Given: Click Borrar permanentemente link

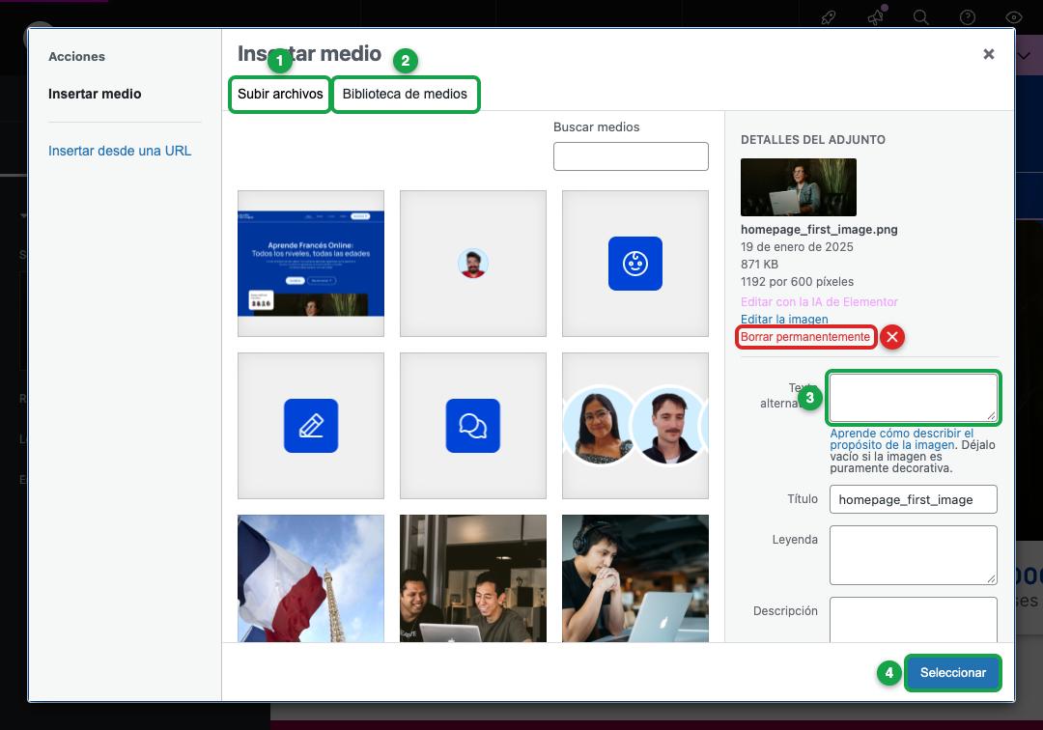Looking at the screenshot, I should coord(804,337).
